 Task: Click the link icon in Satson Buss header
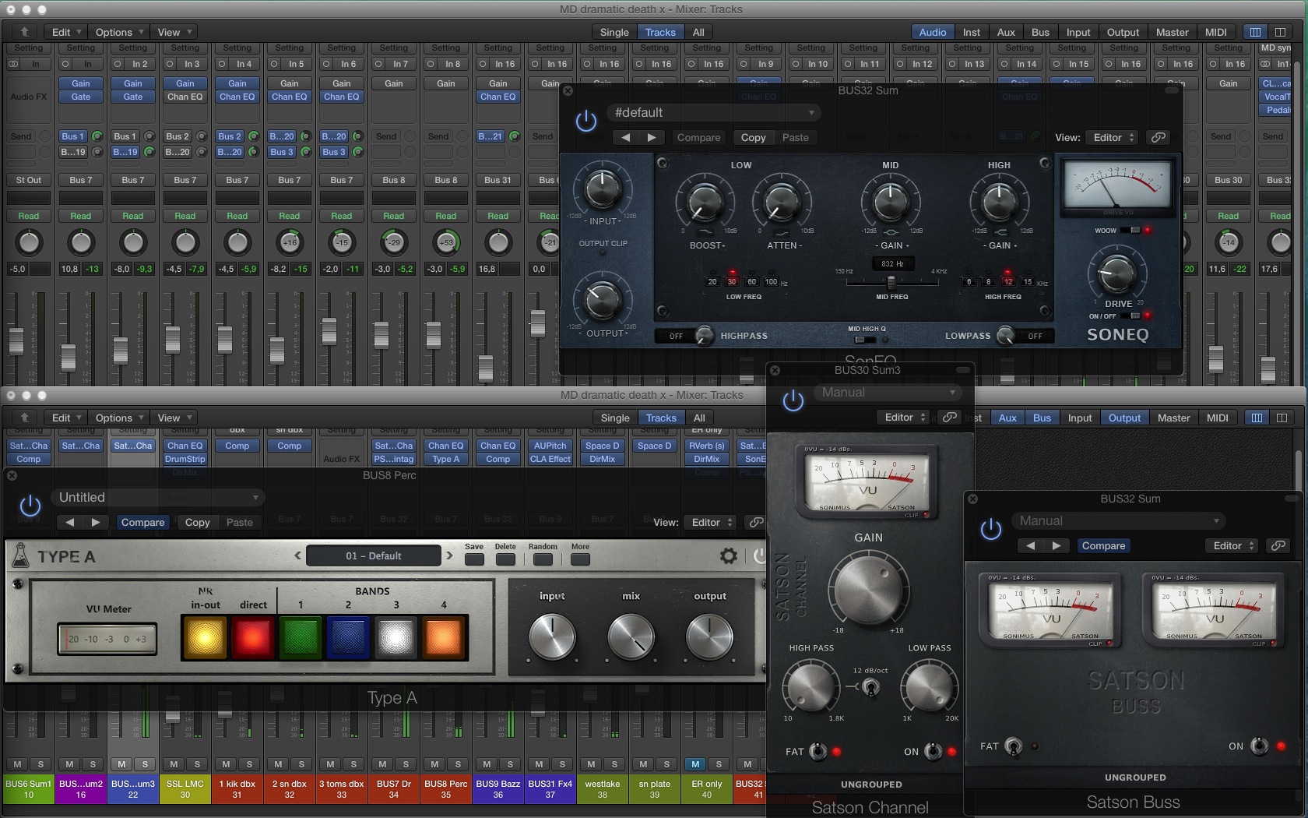[x=1278, y=546]
